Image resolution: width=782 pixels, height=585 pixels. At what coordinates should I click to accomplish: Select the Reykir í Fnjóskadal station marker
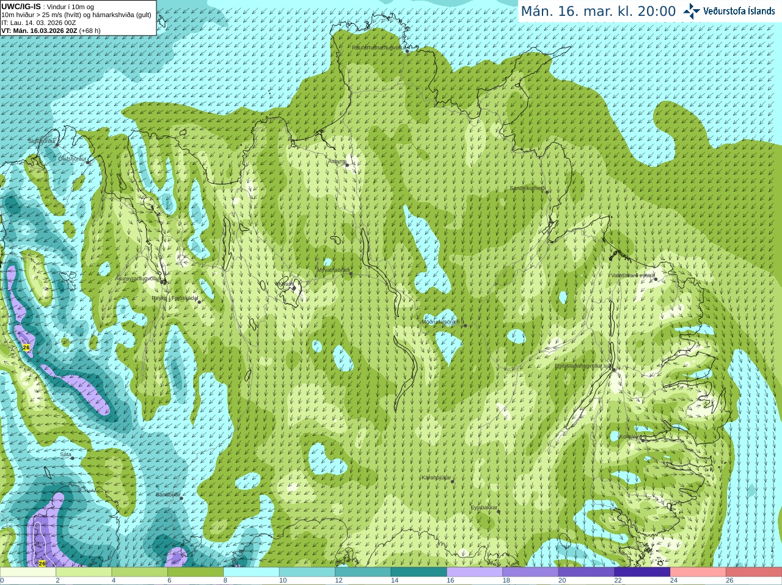(x=199, y=302)
